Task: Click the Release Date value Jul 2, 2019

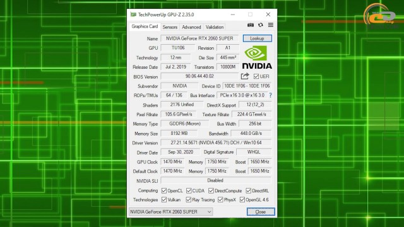Action: (x=175, y=67)
